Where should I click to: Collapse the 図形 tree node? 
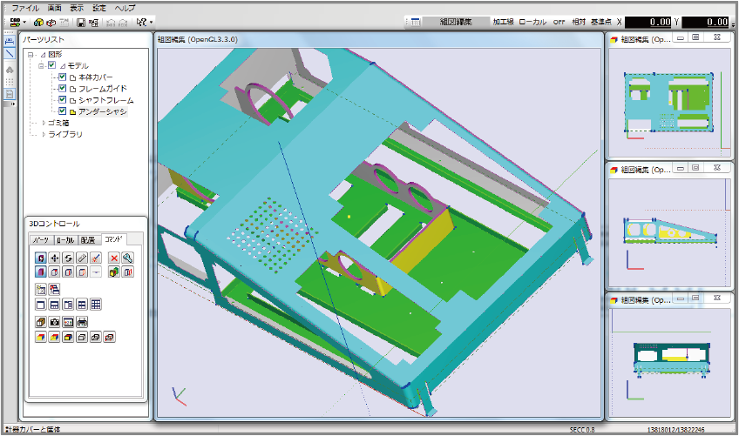pos(31,55)
